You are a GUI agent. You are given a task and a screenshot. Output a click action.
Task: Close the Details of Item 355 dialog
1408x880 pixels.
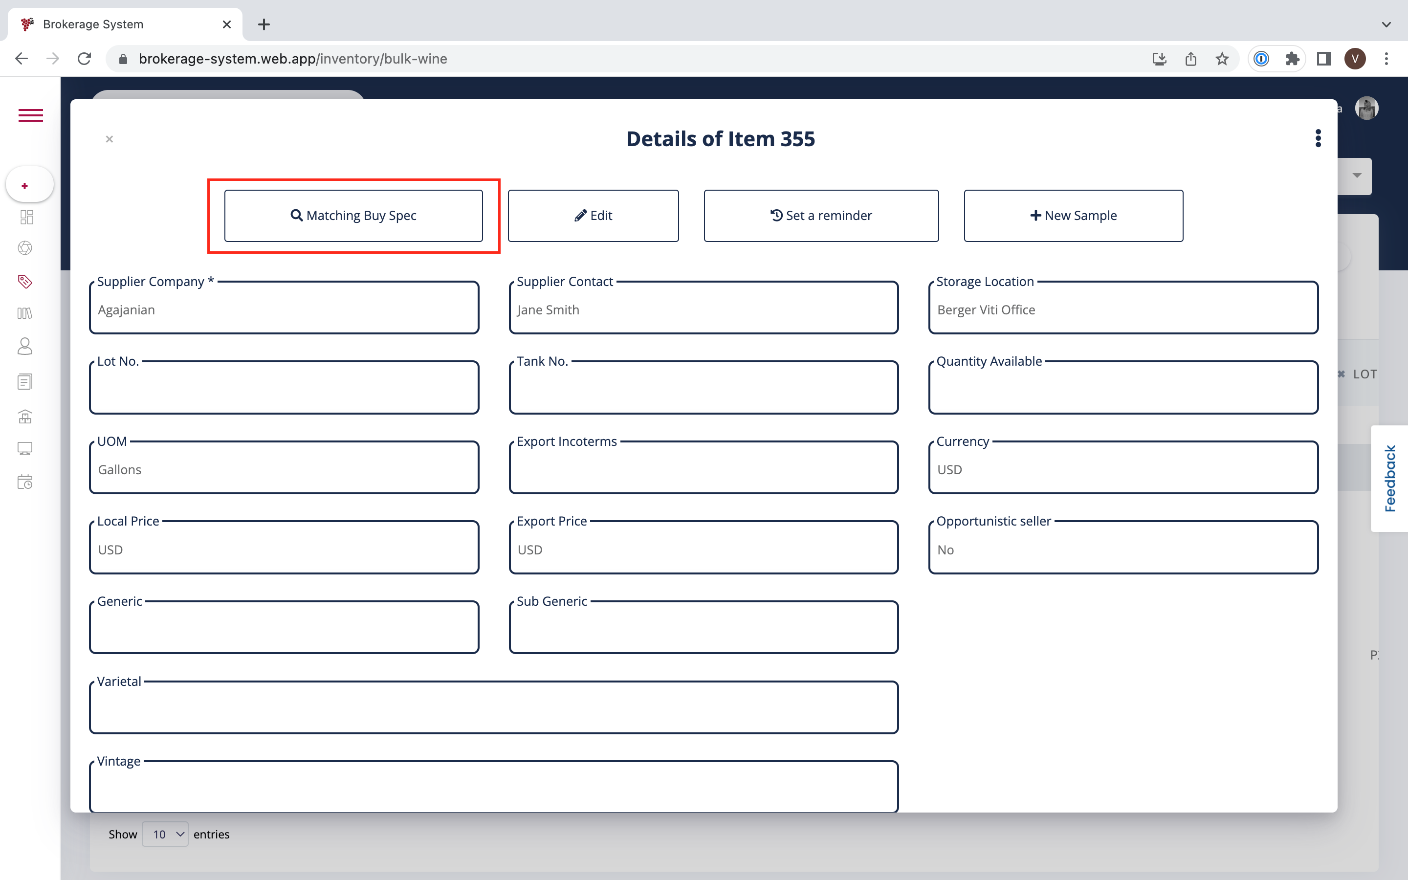tap(110, 139)
